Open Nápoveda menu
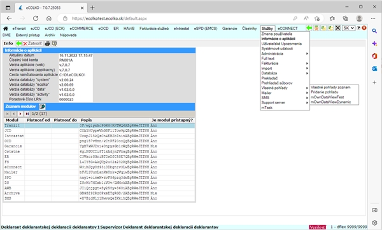The image size is (382, 230). coord(68,35)
